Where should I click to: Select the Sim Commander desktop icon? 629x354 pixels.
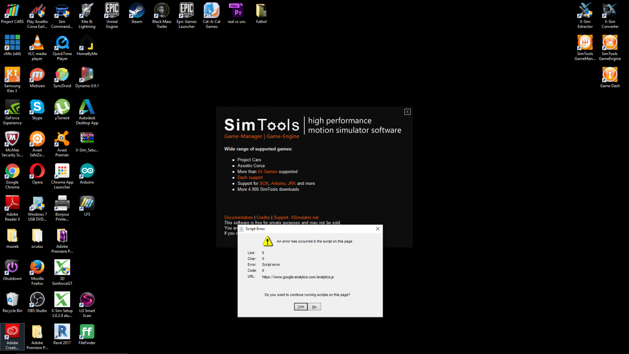pos(62,16)
